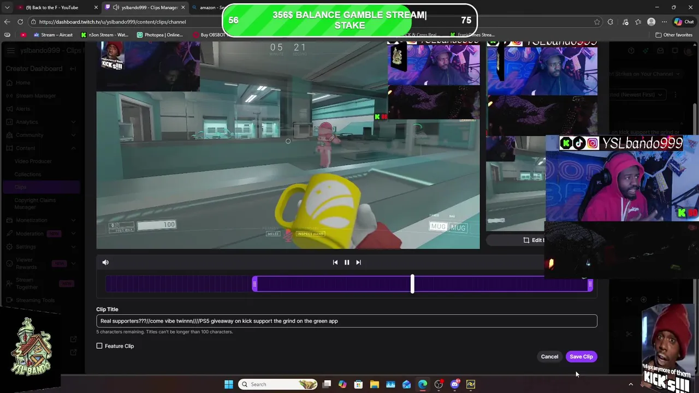Screen dimensions: 699x393
Task: Launch Copilot from taskbar
Action: point(342,384)
